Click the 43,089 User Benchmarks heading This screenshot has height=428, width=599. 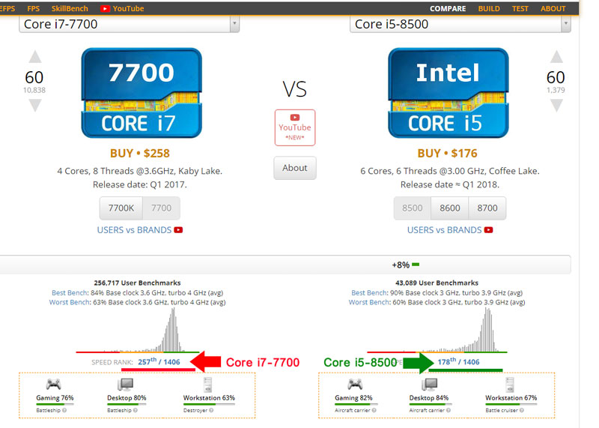tap(437, 283)
